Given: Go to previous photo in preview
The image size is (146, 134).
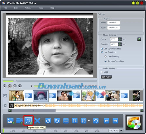Looking at the screenshot, I should click(15, 86).
